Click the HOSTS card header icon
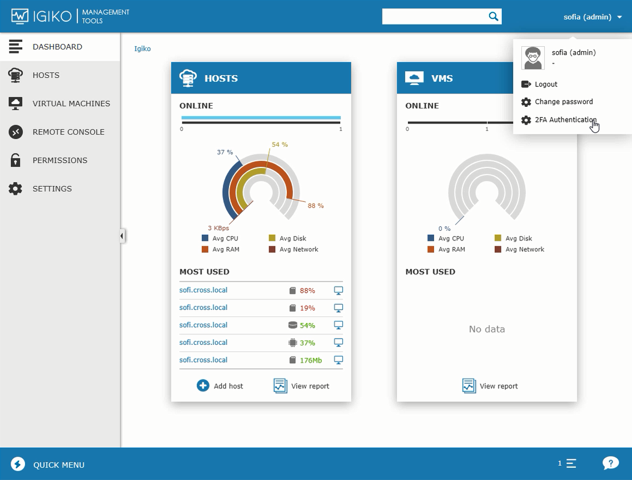Viewport: 632px width, 480px height. click(x=188, y=78)
